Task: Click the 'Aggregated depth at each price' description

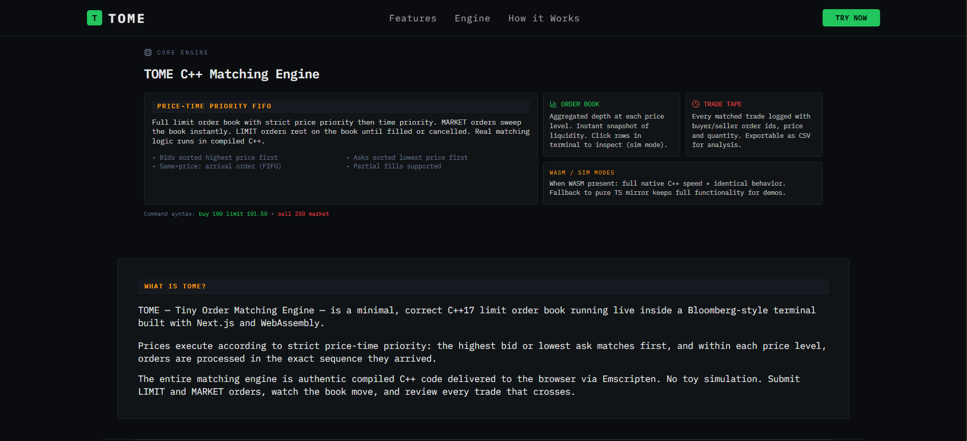Action: pos(609,131)
